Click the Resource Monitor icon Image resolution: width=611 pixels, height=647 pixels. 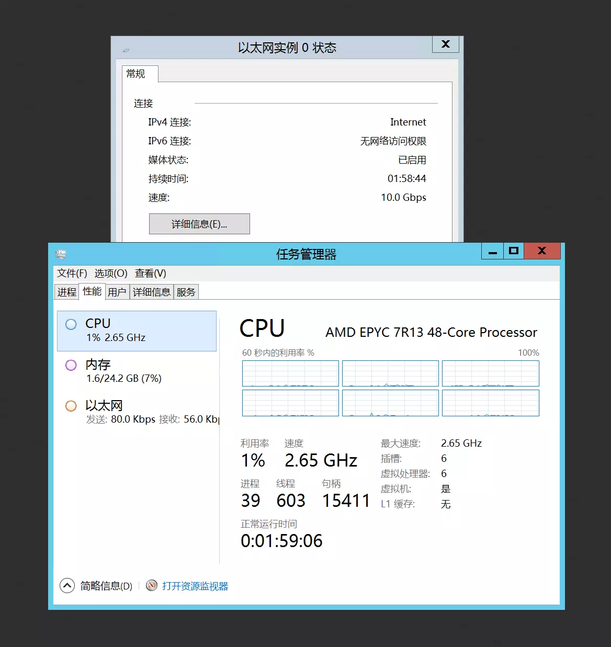tap(152, 585)
